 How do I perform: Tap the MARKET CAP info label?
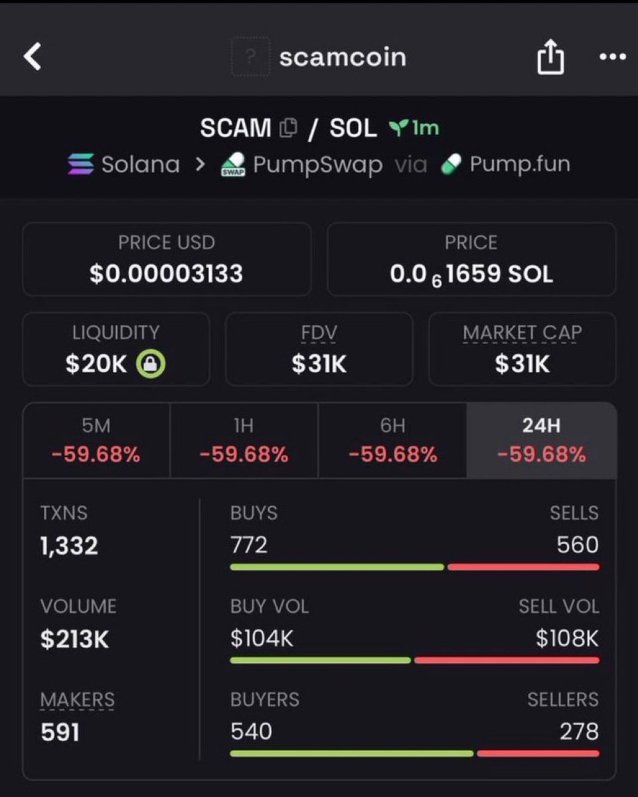pos(522,333)
